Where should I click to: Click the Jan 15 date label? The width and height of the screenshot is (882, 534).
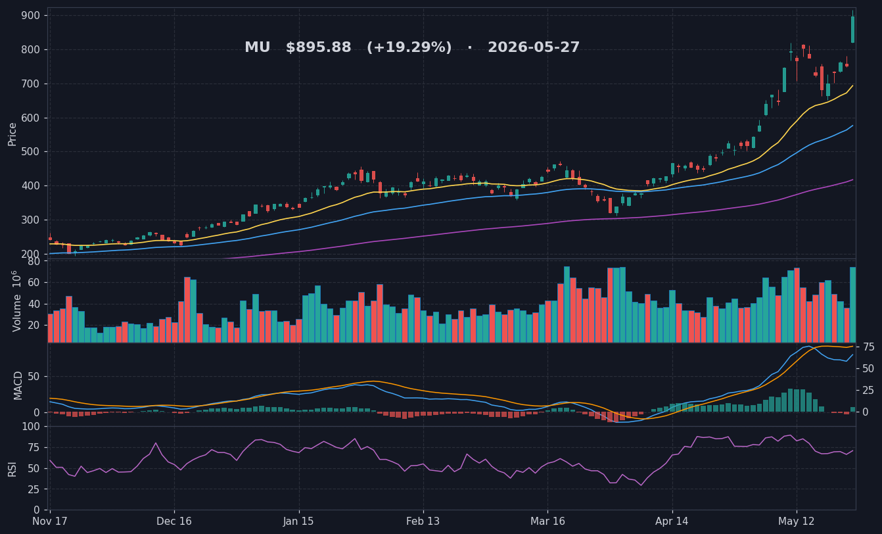299,522
